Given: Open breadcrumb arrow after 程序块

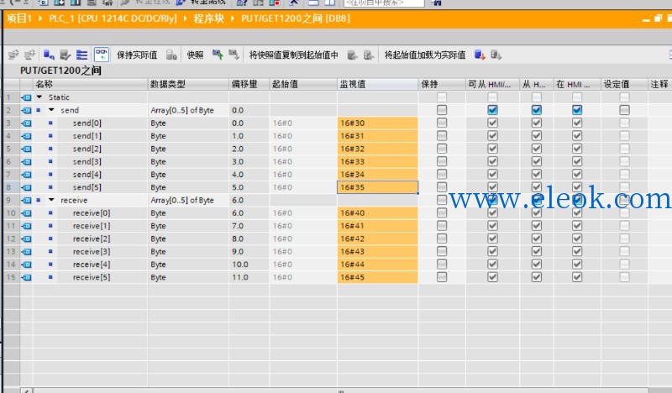Looking at the screenshot, I should (x=233, y=18).
